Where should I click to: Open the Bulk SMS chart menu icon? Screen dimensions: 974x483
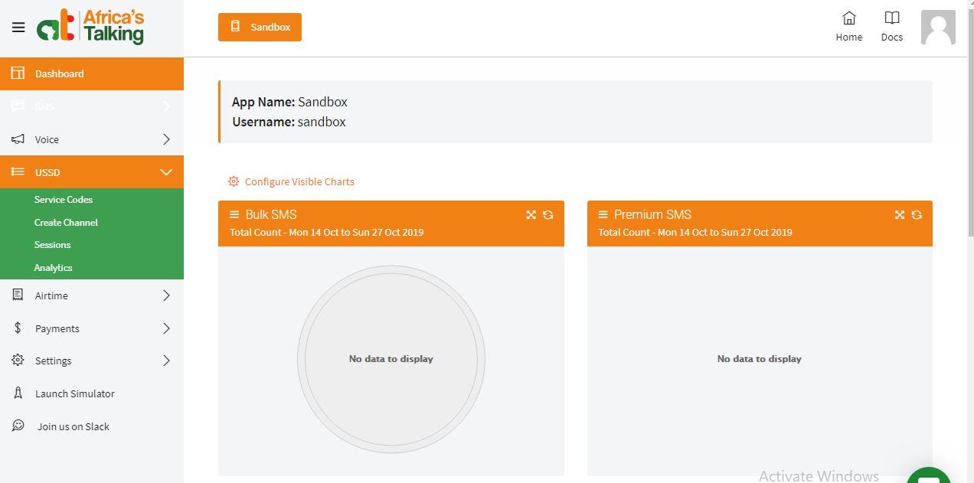click(234, 214)
